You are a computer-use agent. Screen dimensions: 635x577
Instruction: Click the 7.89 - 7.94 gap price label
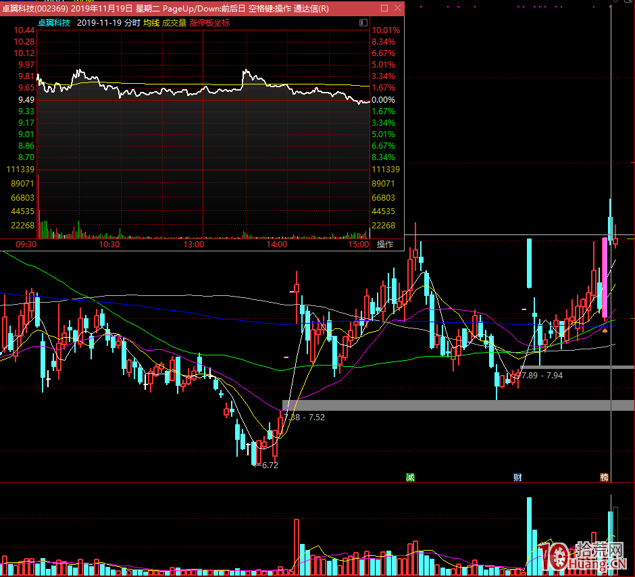point(542,376)
